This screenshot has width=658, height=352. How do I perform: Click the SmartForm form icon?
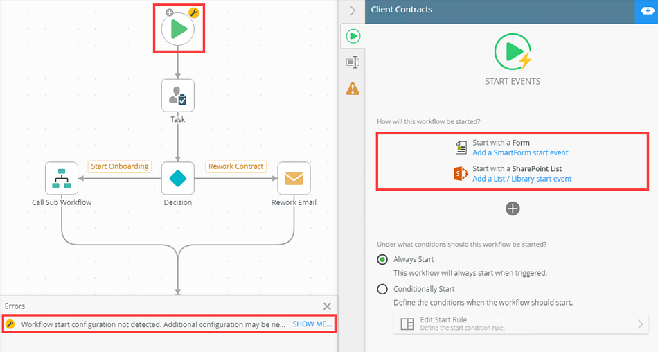point(461,148)
